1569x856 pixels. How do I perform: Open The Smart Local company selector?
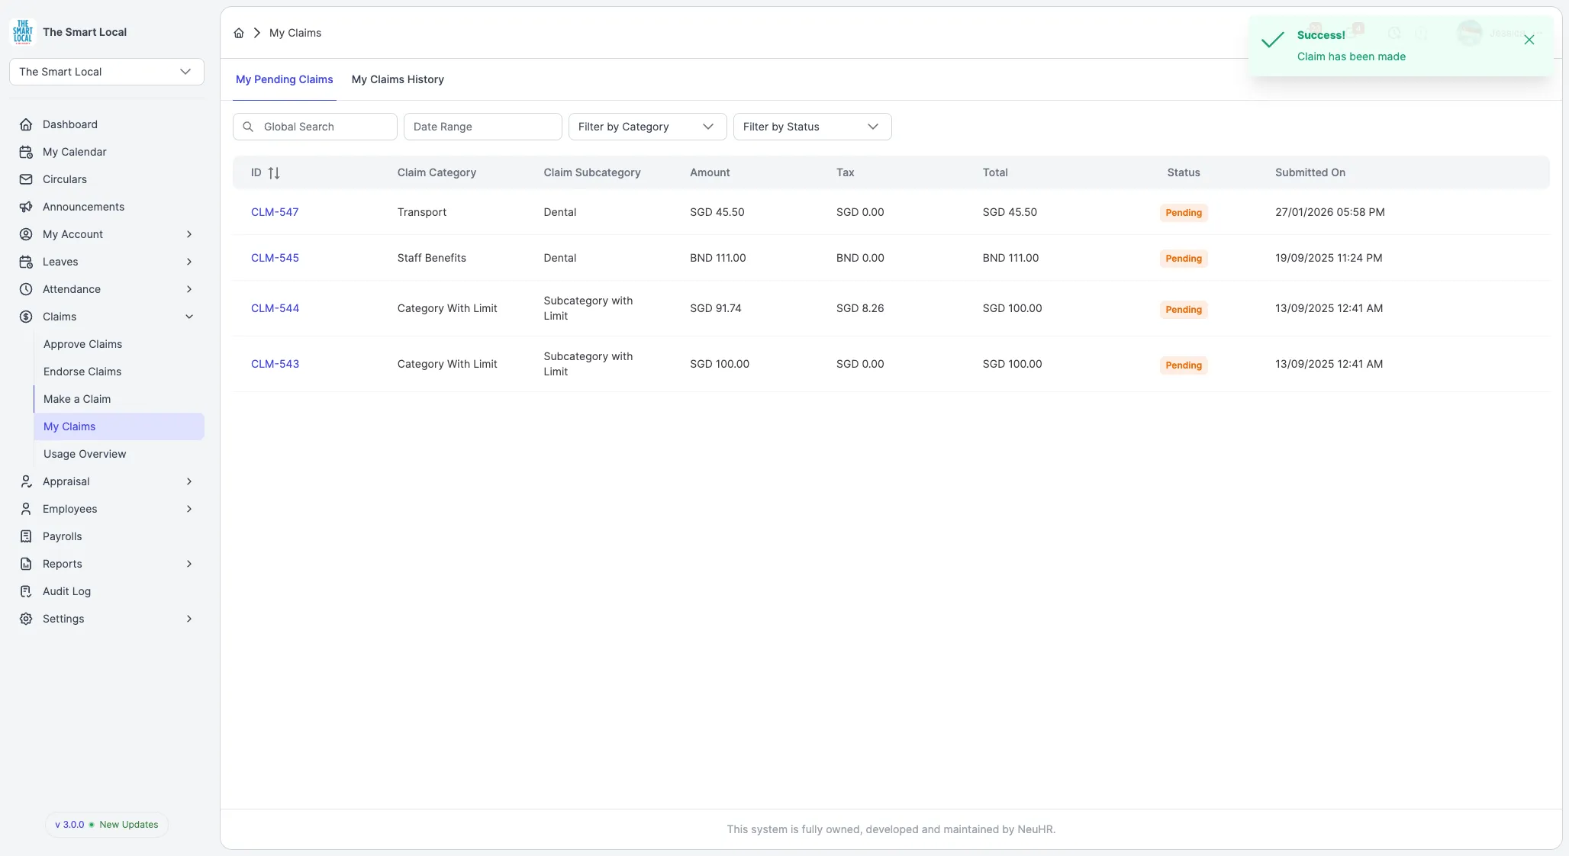[107, 72]
